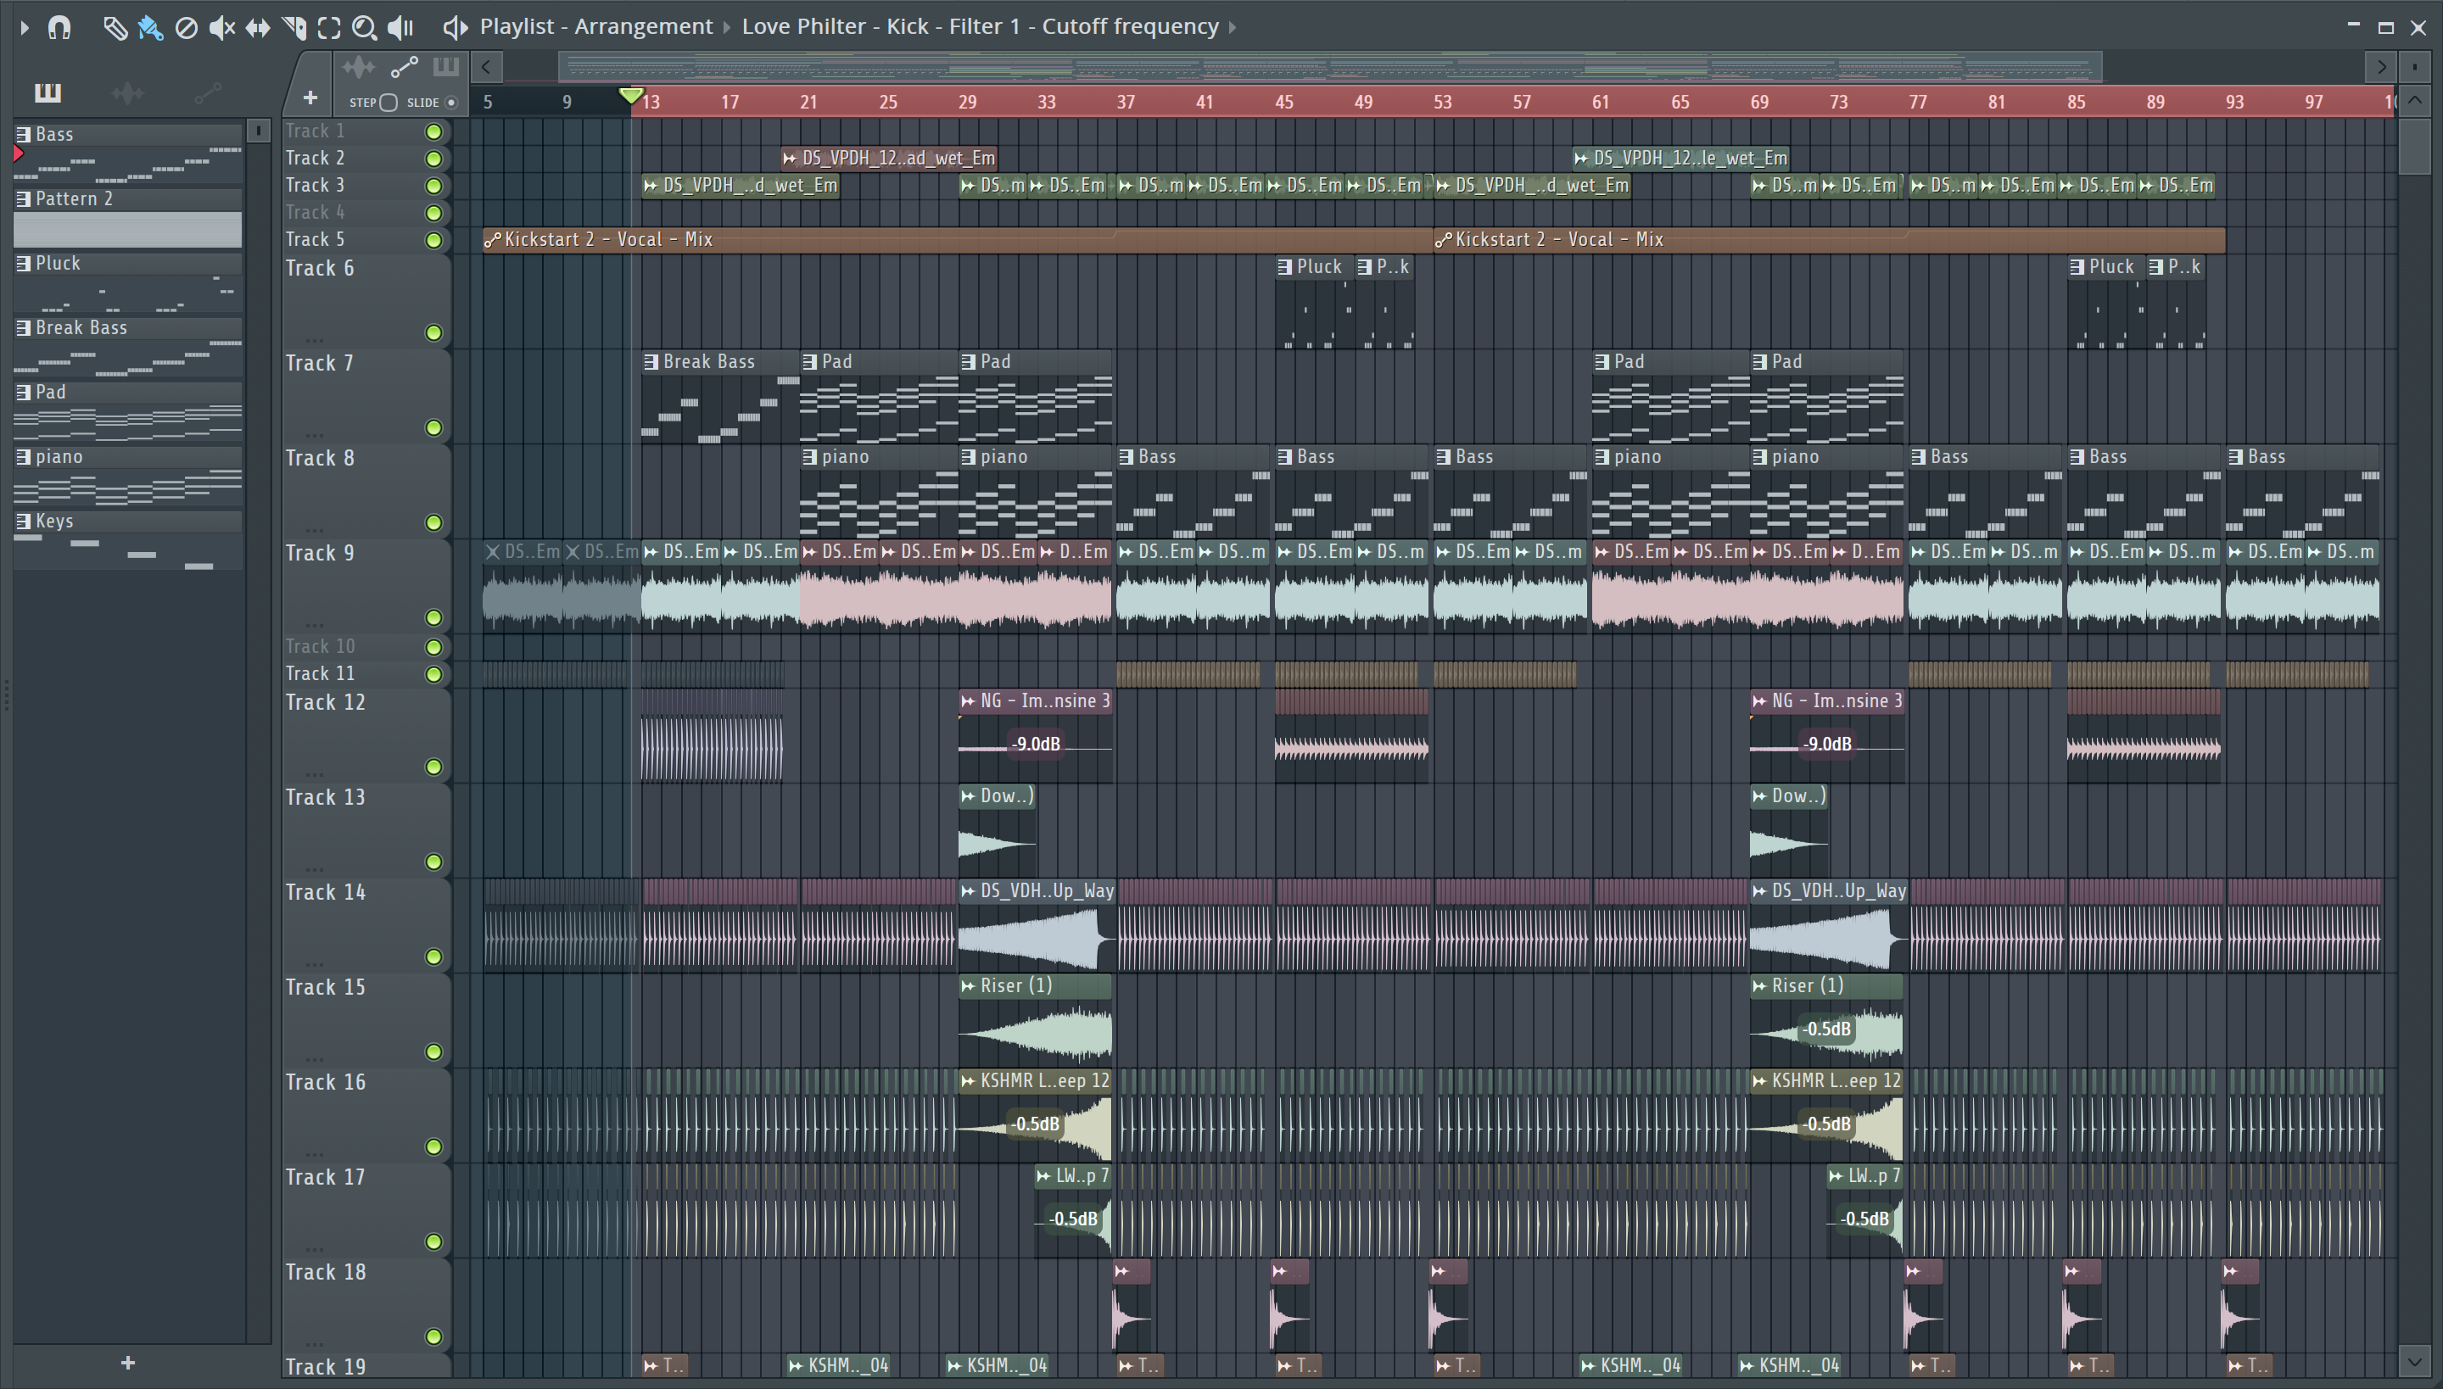The image size is (2443, 1389).
Task: Mute Track 3 with green LED
Action: (x=433, y=186)
